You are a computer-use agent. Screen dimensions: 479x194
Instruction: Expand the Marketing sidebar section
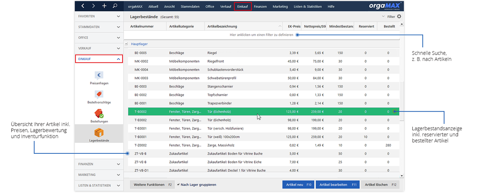[x=99, y=174]
